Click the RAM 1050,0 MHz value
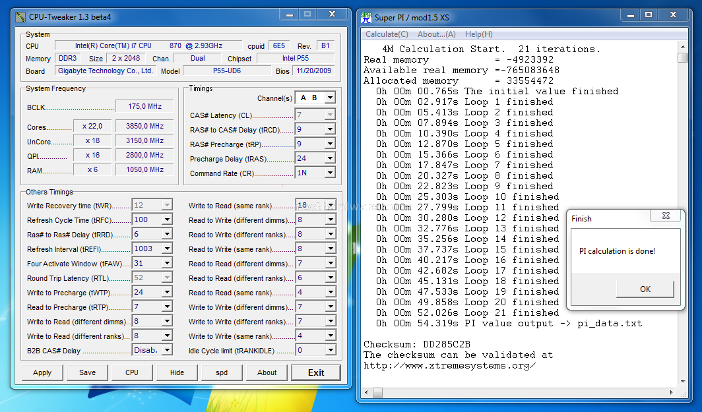Viewport: 702px width, 412px height. 144,169
